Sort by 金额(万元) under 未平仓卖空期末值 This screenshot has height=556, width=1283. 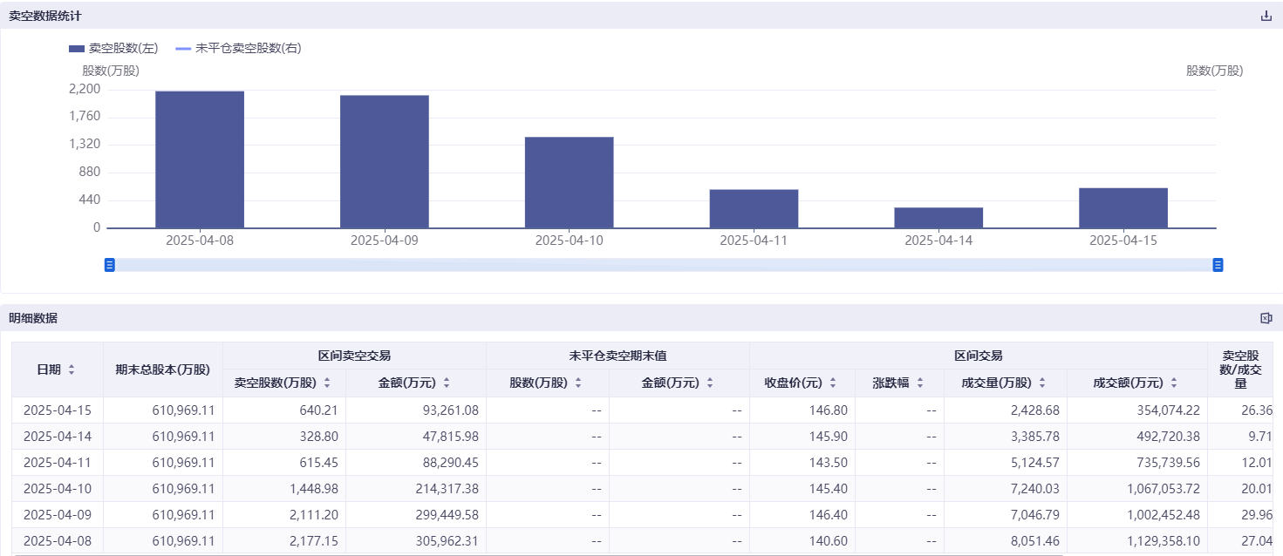tap(710, 383)
